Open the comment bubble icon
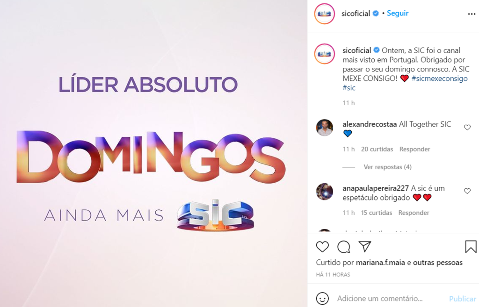 click(x=344, y=247)
